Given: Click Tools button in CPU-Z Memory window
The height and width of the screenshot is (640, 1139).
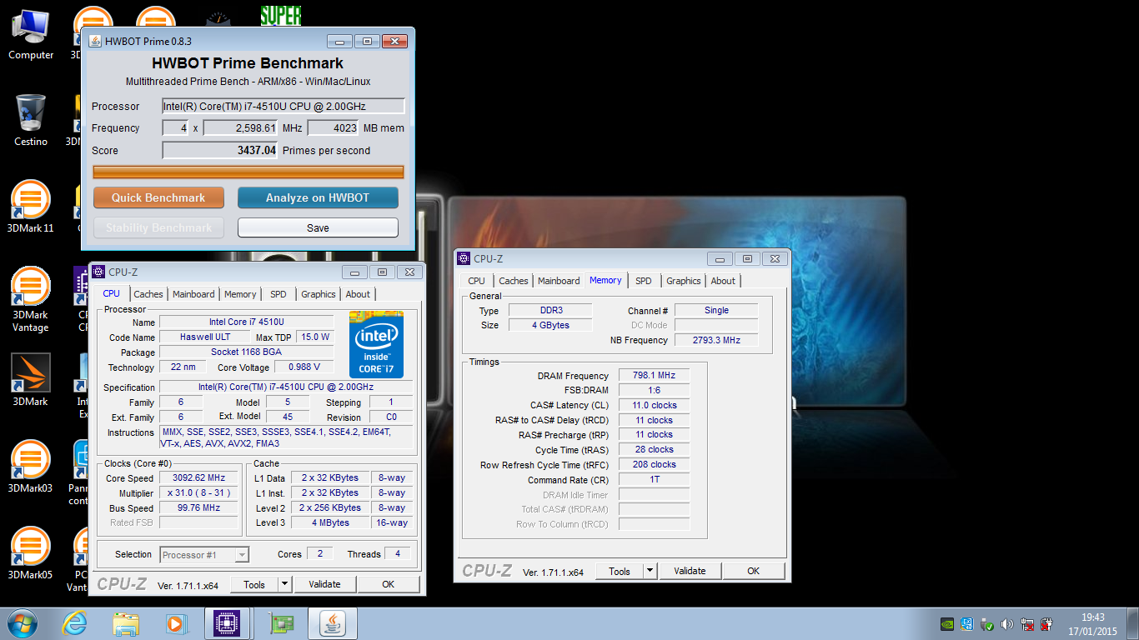Looking at the screenshot, I should tap(620, 571).
